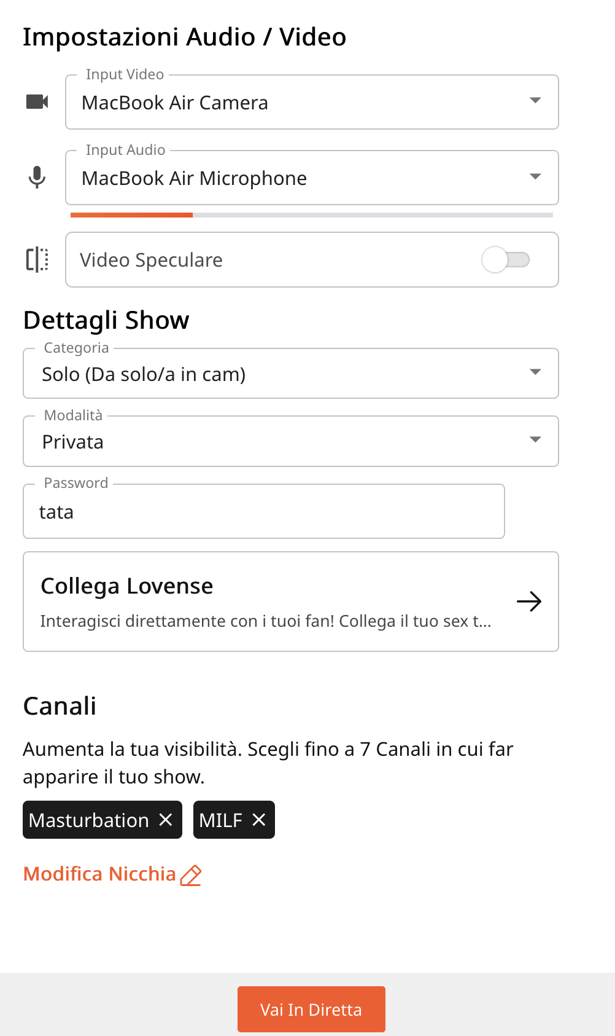
Task: Toggle the Video Speculare switch
Action: coord(506,259)
